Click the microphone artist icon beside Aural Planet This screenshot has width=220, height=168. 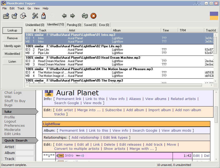pos(49,93)
